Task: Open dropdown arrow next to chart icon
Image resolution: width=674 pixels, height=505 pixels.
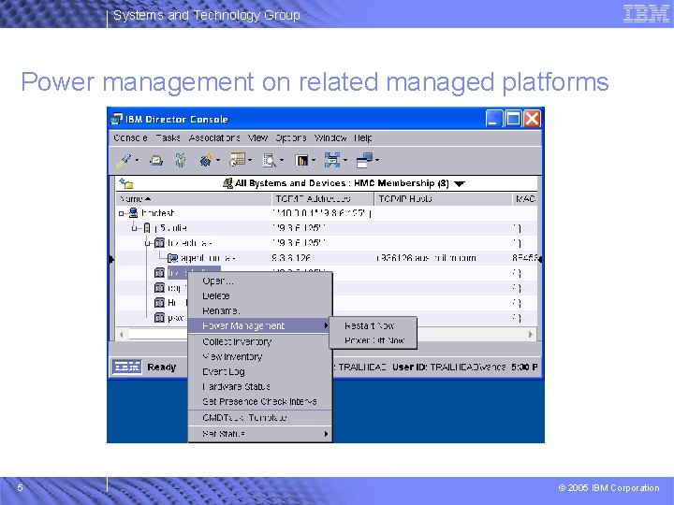Action: click(314, 161)
